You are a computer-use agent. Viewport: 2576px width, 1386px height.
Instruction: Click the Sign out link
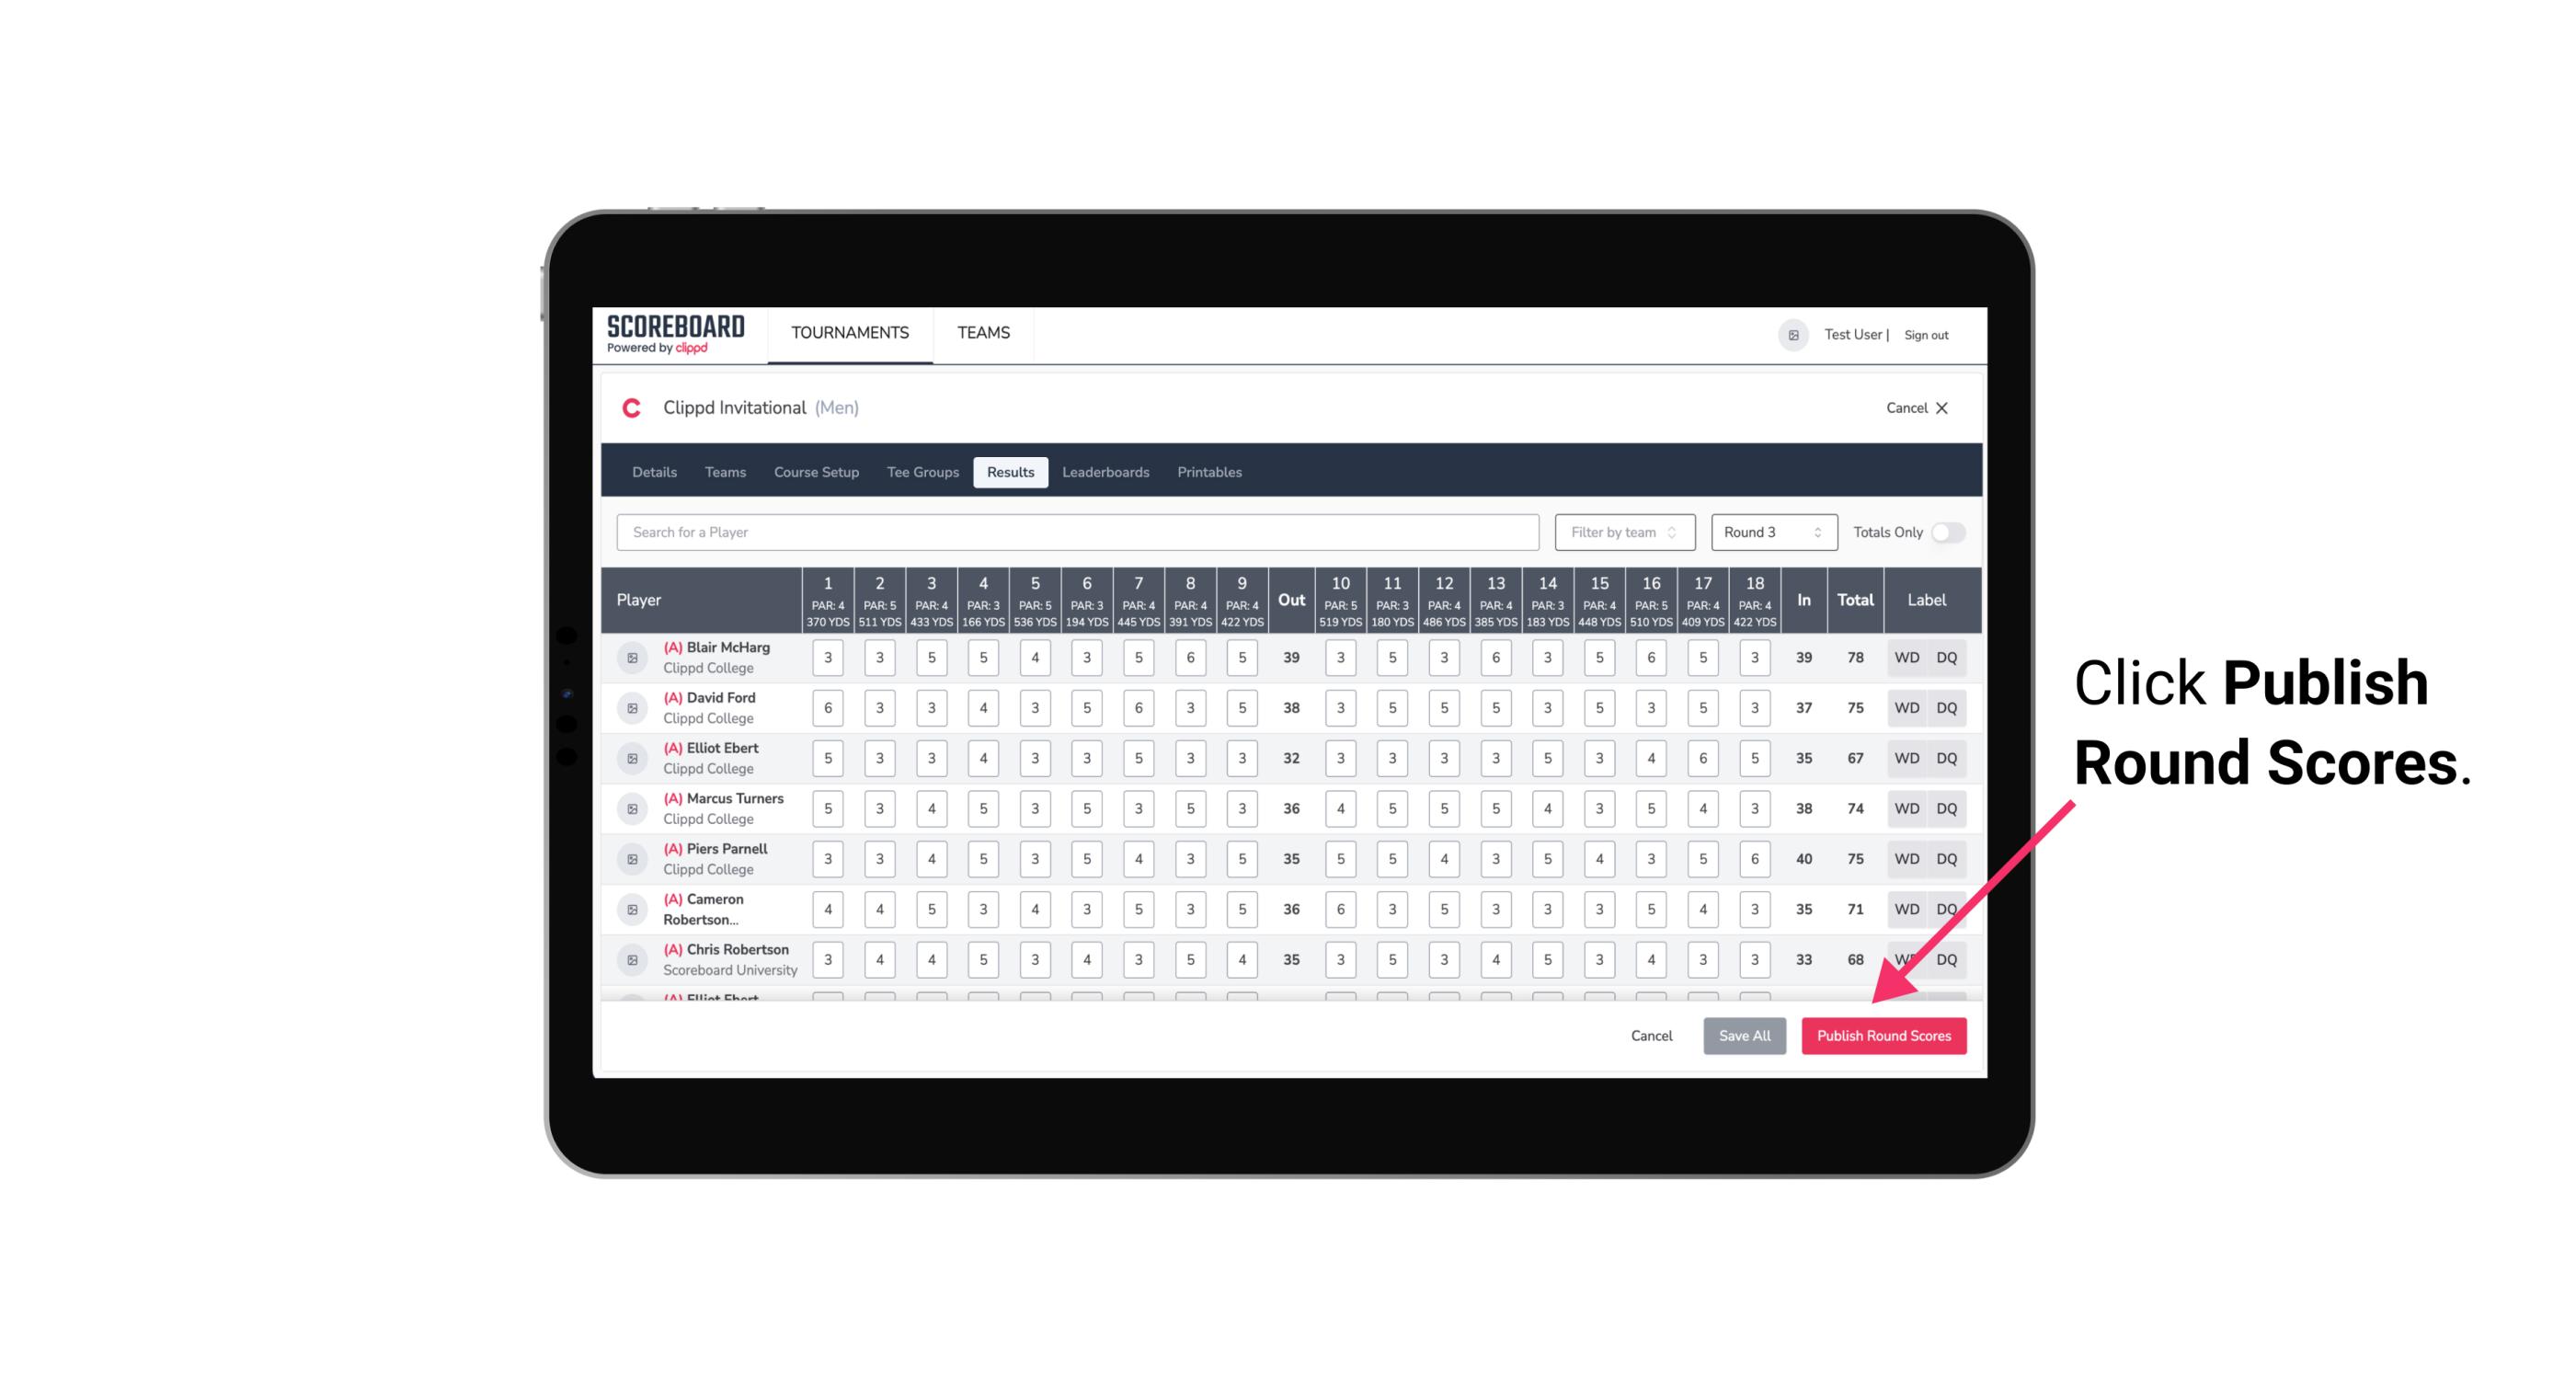1924,335
